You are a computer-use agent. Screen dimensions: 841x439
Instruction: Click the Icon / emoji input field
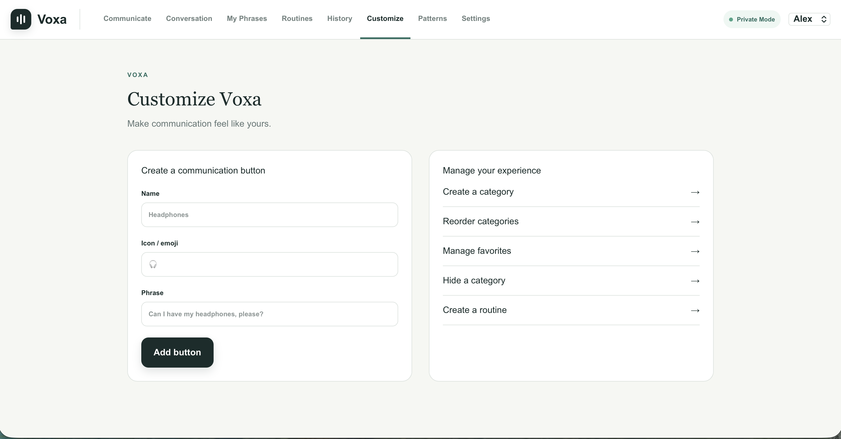click(270, 264)
